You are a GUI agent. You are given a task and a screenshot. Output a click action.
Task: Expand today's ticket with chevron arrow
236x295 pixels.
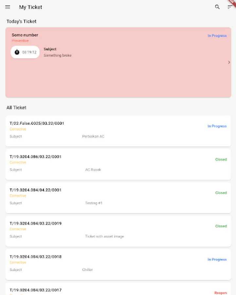(229, 62)
